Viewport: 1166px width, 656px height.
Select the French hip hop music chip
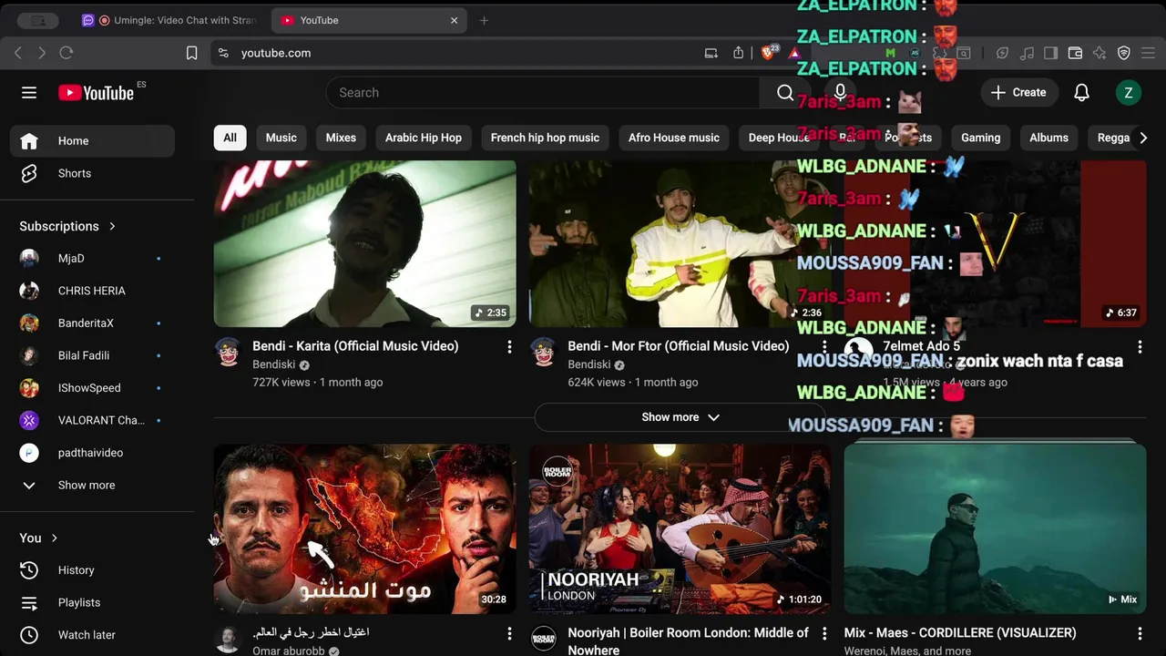(545, 138)
